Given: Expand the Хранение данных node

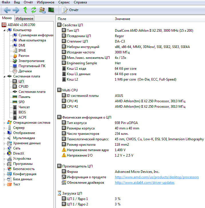Looking at the screenshot, I should [x=4, y=143].
